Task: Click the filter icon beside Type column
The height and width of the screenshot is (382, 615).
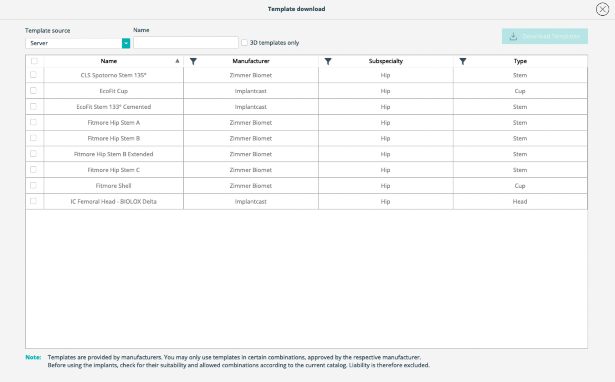Action: click(x=462, y=61)
